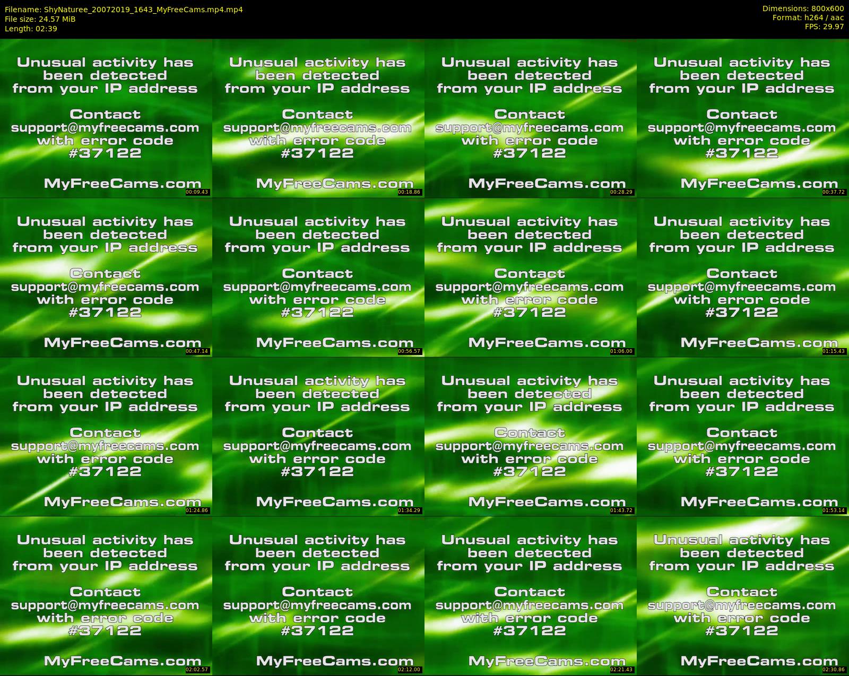Pick the frame thumbnail stamped 01:15.43
The image size is (849, 676).
tap(743, 277)
